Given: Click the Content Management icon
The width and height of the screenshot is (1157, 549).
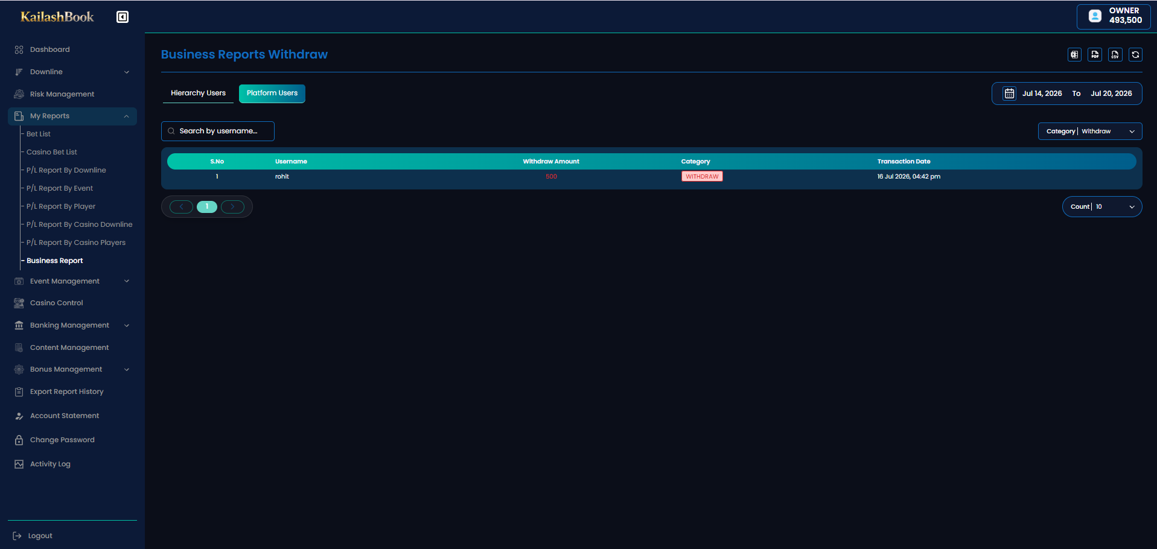Looking at the screenshot, I should point(19,347).
